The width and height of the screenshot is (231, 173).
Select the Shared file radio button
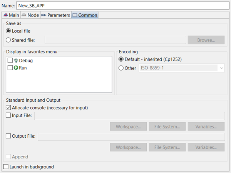coord(9,39)
